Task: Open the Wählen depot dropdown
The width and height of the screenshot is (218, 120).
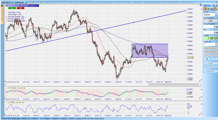Action: tap(210, 15)
